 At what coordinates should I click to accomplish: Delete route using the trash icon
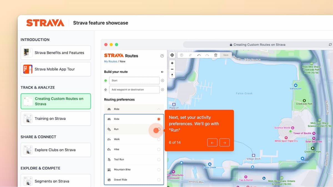216,55
